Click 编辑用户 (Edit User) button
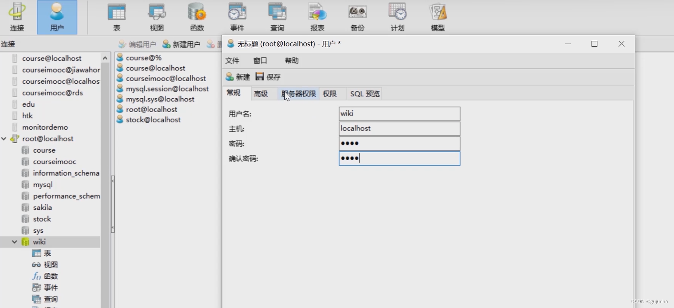 (x=137, y=44)
